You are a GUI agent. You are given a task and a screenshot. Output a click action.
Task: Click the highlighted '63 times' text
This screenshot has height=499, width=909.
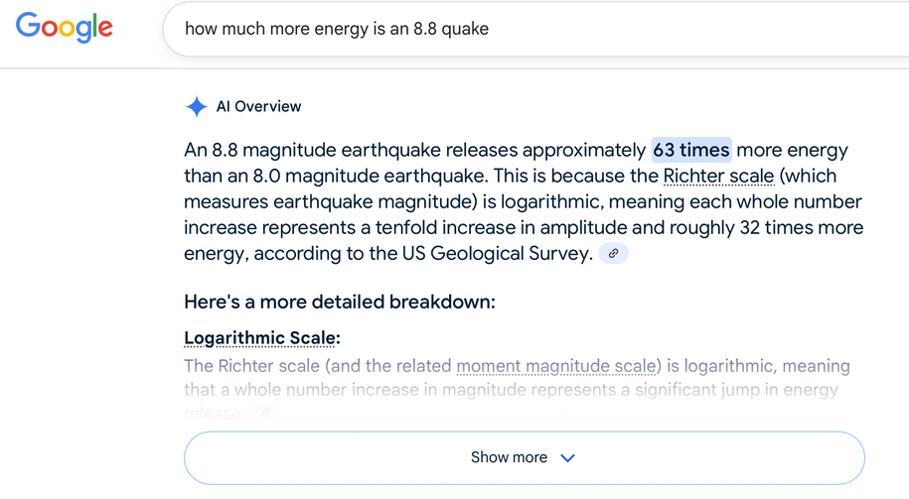(x=691, y=150)
